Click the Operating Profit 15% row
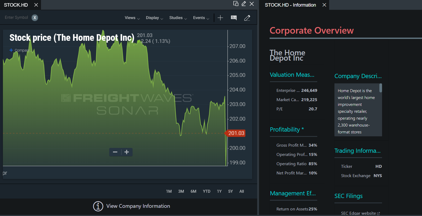This screenshot has width=422, height=216. (x=297, y=155)
